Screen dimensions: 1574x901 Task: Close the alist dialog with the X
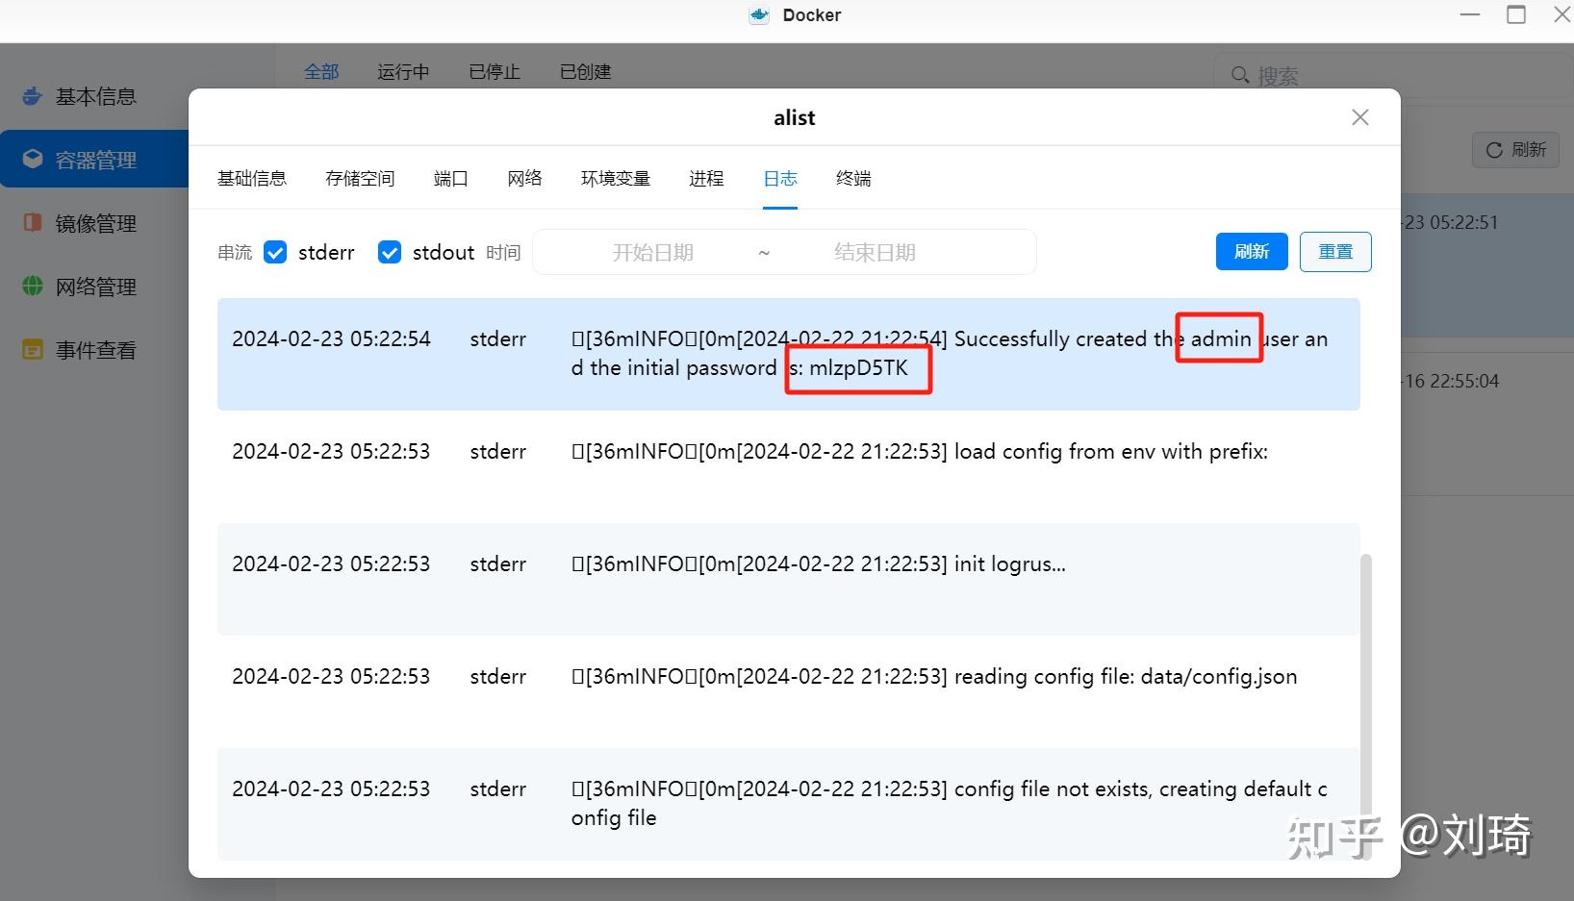pyautogui.click(x=1359, y=116)
